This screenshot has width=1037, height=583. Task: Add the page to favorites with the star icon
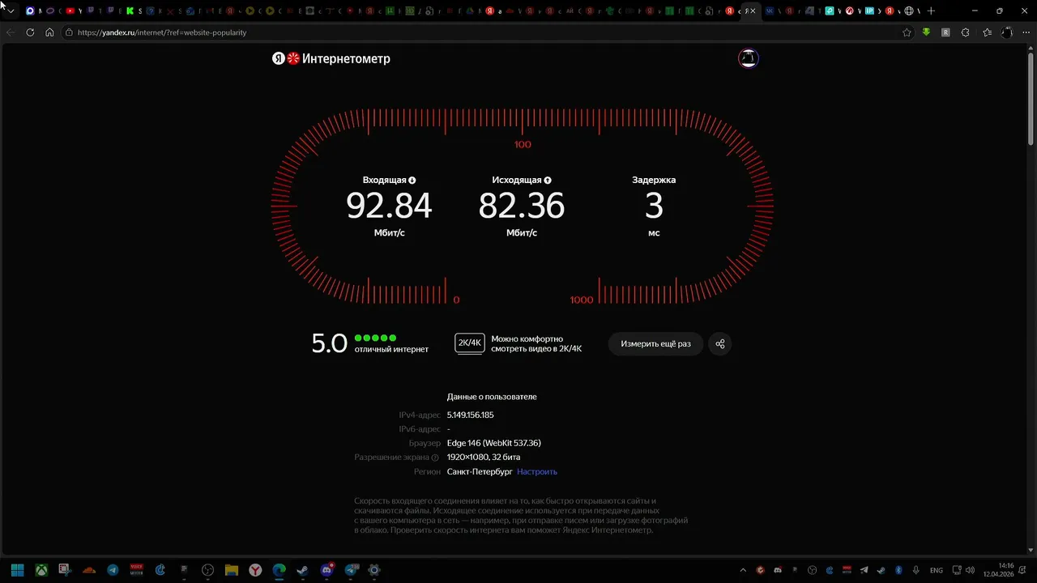point(907,32)
